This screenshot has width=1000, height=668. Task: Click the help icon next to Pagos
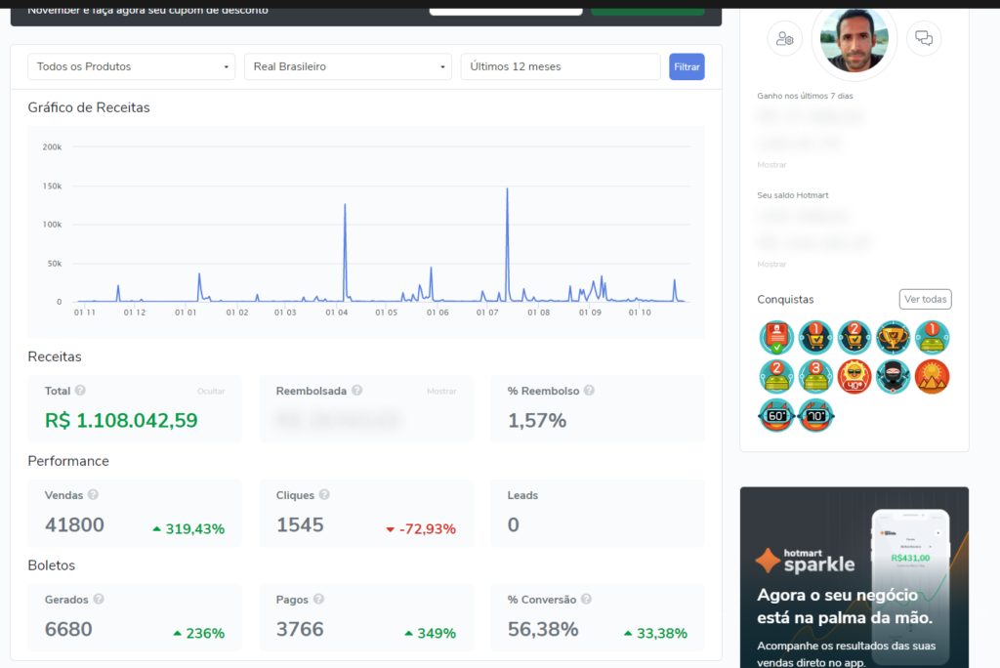point(319,599)
